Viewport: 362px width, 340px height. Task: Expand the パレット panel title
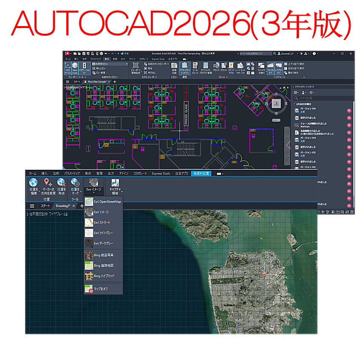[223, 77]
